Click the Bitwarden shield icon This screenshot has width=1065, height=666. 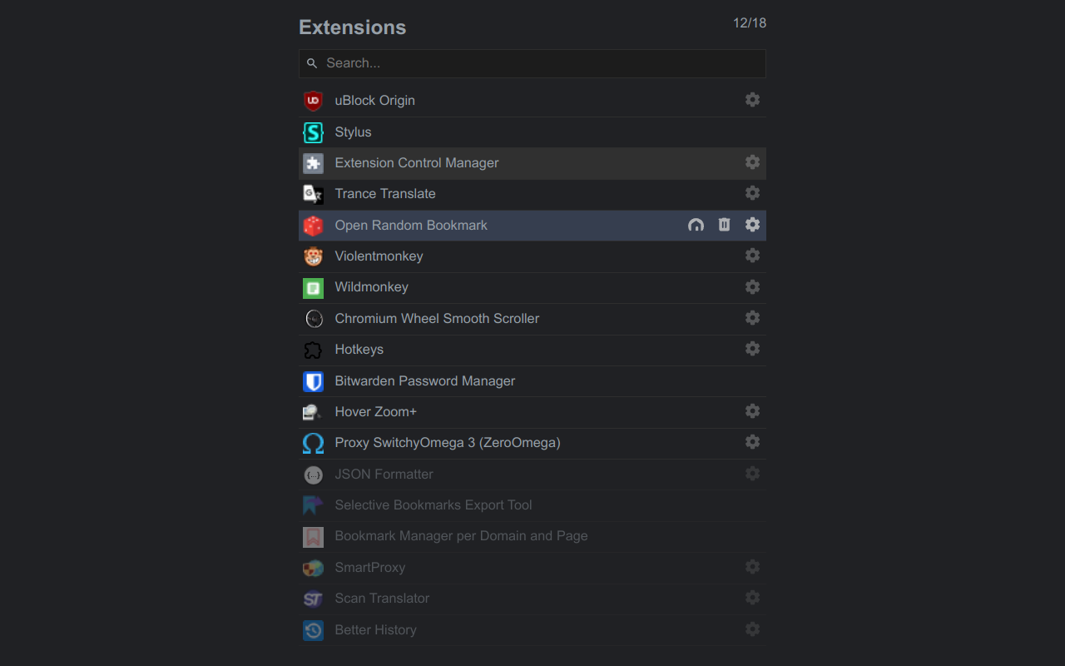(x=313, y=381)
